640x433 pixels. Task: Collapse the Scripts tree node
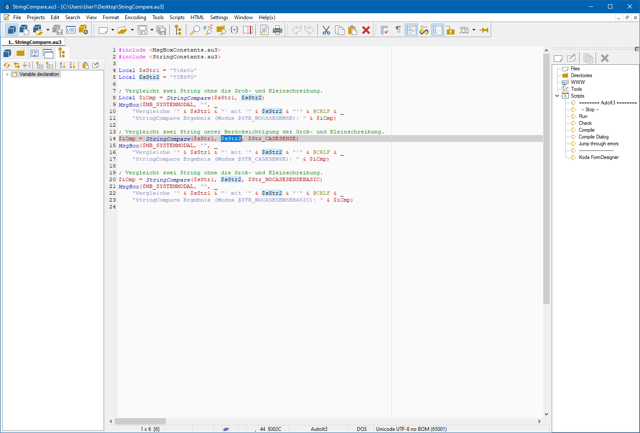pos(557,96)
